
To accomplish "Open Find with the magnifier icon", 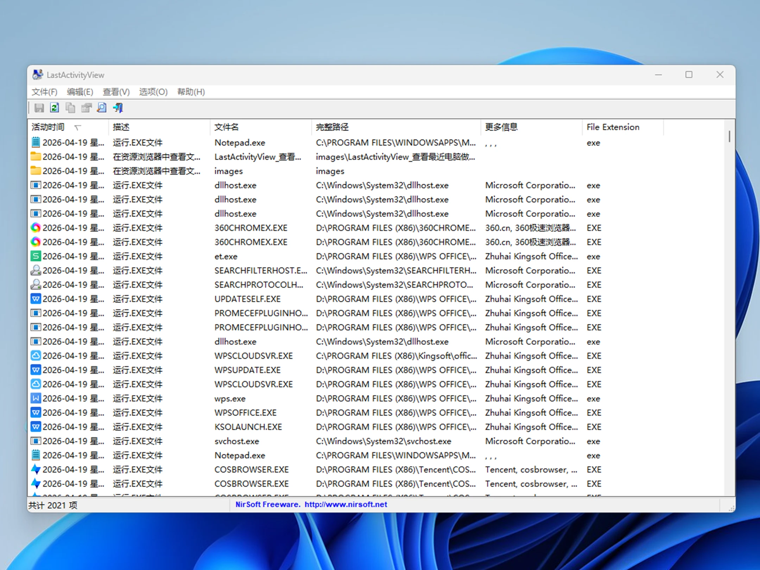I will coord(102,108).
